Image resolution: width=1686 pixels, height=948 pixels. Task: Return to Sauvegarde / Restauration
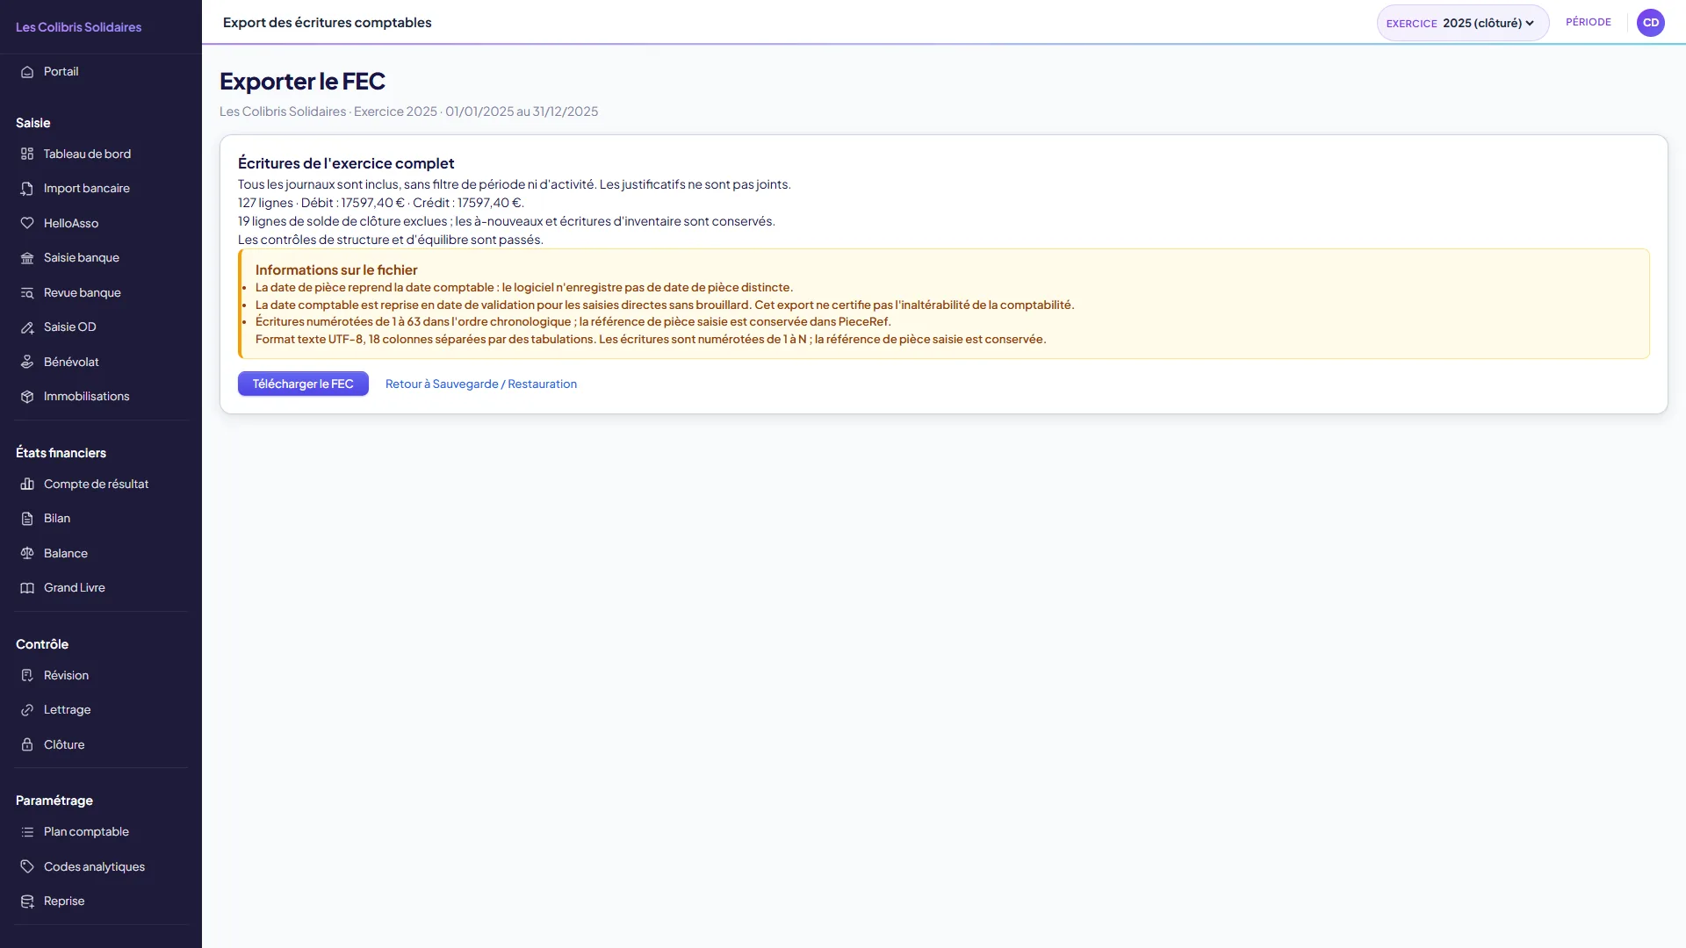click(481, 384)
